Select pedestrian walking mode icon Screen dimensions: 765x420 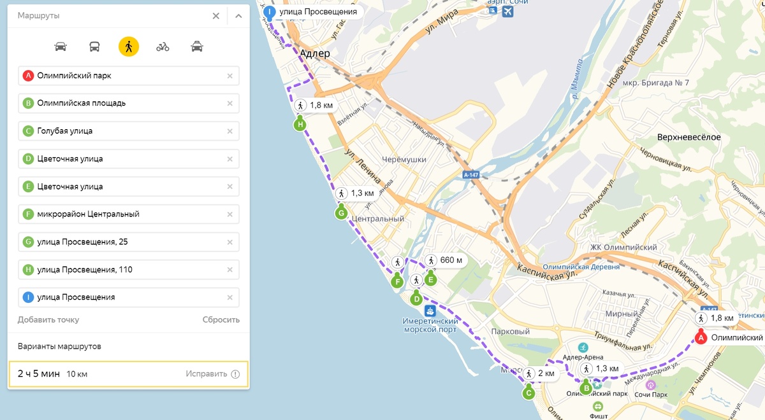click(129, 46)
